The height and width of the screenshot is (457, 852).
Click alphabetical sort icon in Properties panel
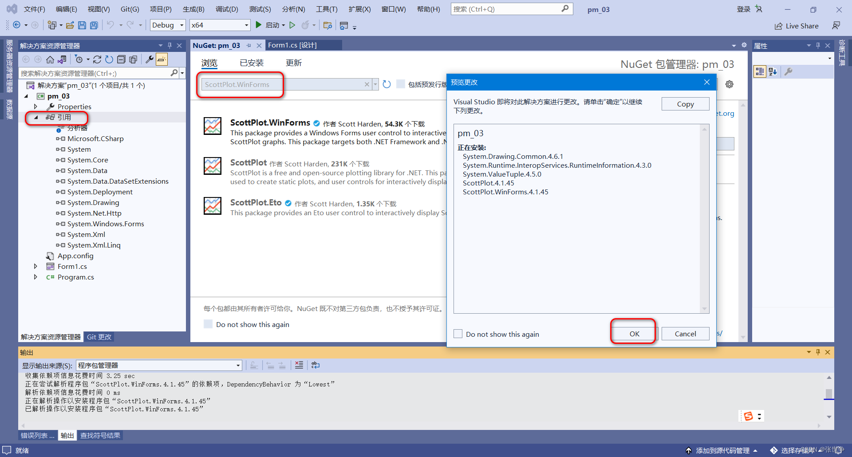pyautogui.click(x=773, y=71)
